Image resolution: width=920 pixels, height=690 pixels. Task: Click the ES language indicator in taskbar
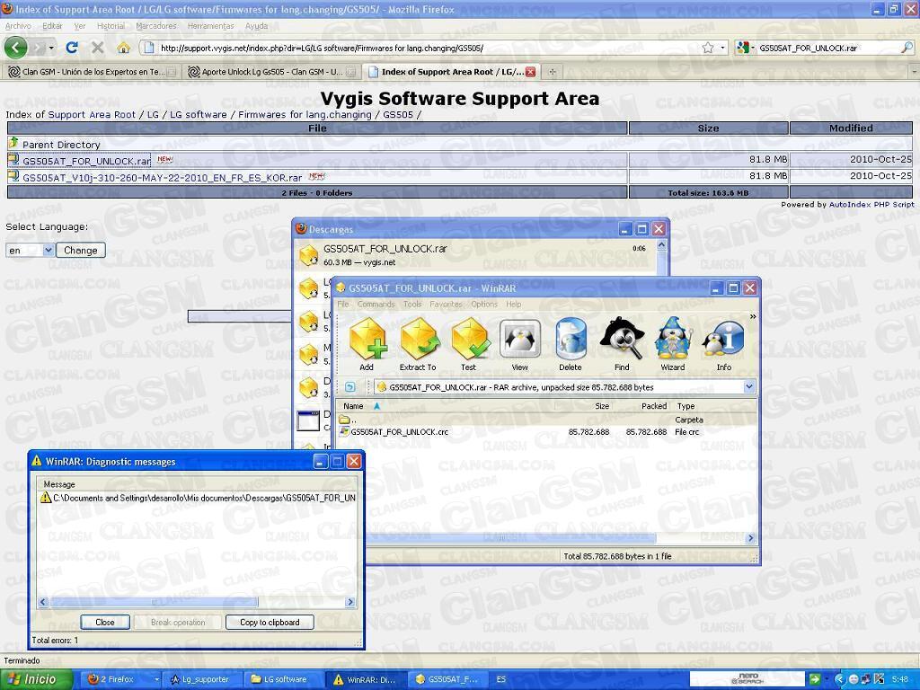tap(501, 679)
